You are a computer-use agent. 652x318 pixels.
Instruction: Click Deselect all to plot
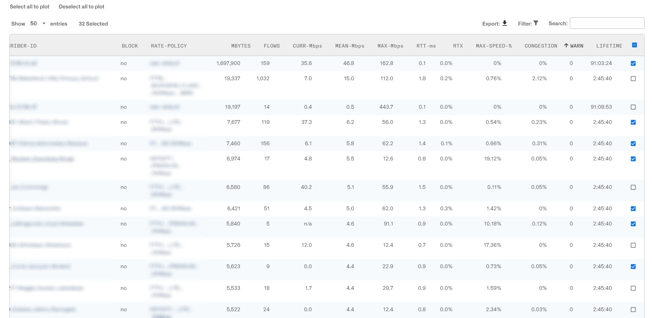point(81,6)
